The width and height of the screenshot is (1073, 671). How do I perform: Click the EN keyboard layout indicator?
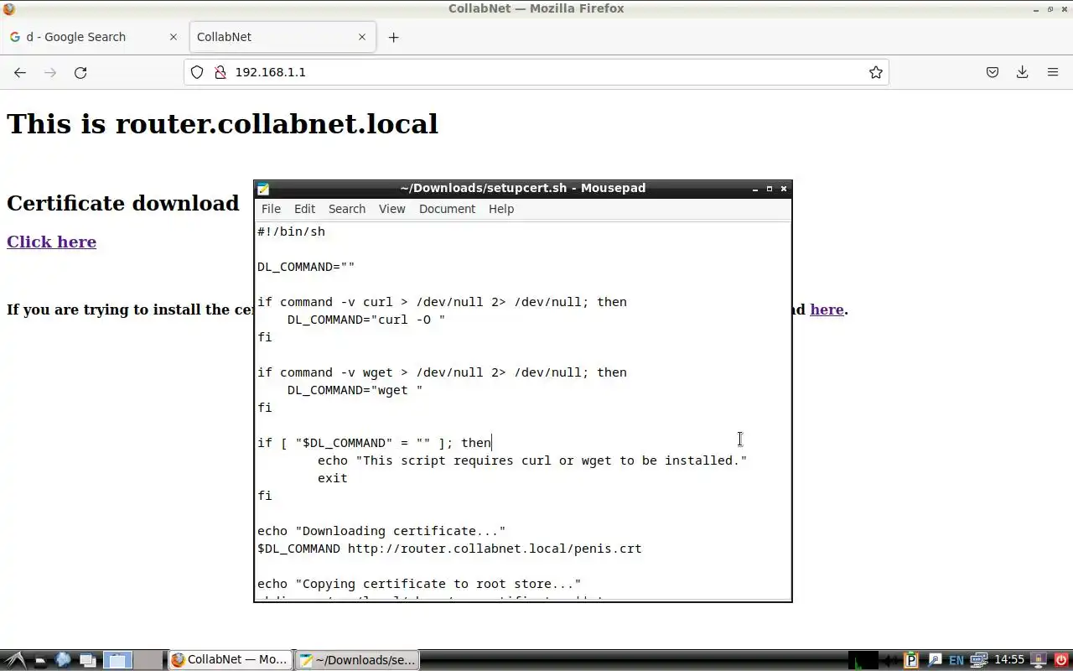pyautogui.click(x=956, y=660)
